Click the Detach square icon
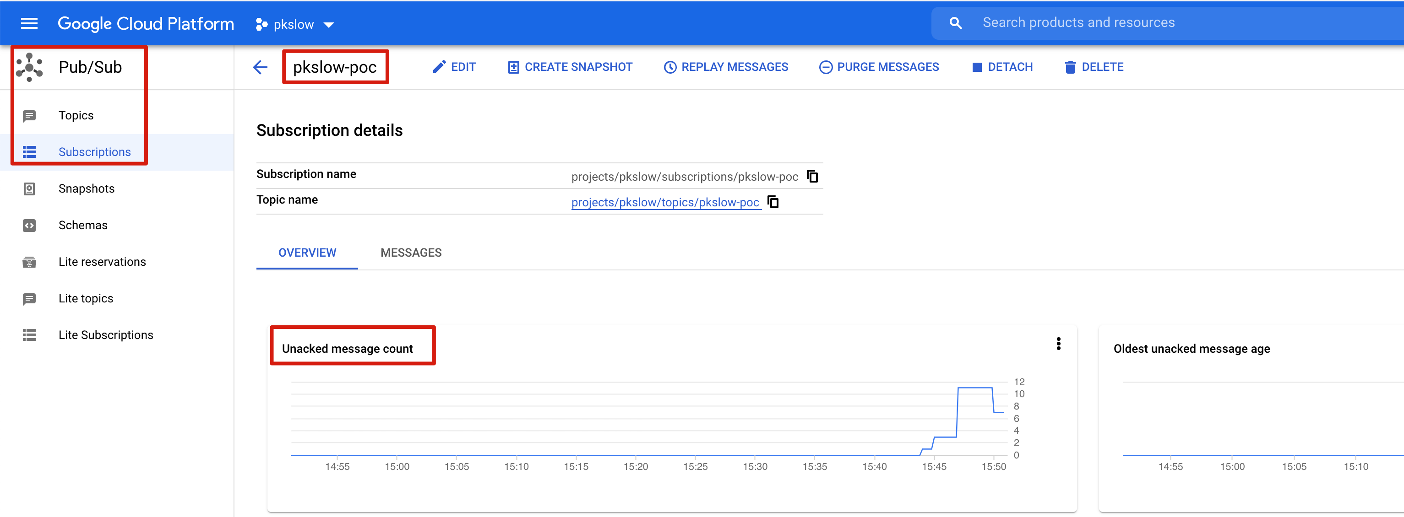 click(977, 67)
